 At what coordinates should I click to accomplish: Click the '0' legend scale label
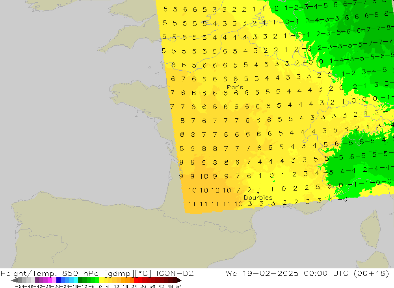(x=100, y=286)
